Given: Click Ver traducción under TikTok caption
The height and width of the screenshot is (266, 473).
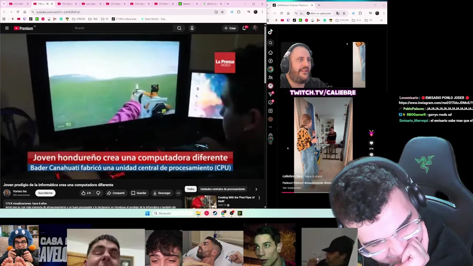Looking at the screenshot, I should pos(292,188).
